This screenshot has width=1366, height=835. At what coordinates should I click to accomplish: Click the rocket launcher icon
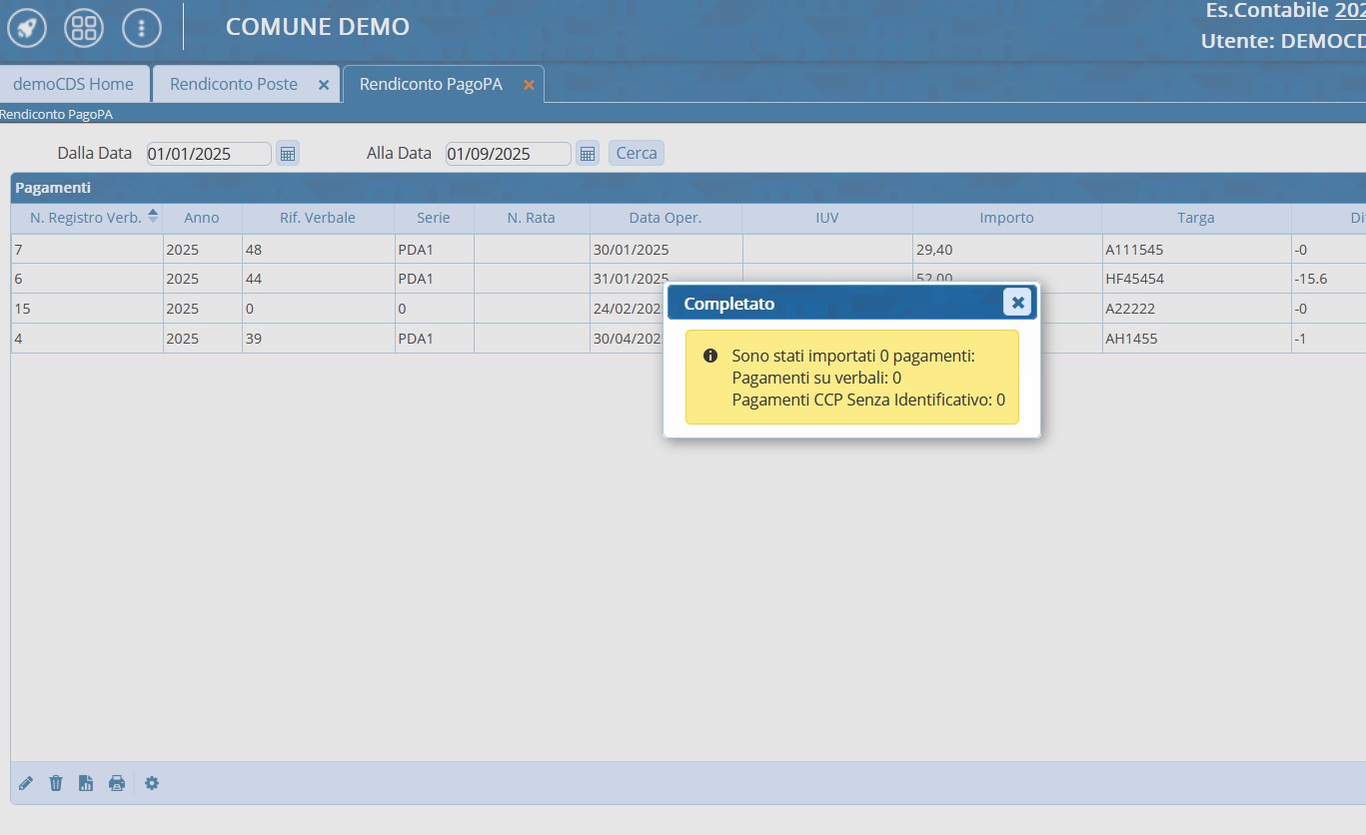pyautogui.click(x=26, y=27)
